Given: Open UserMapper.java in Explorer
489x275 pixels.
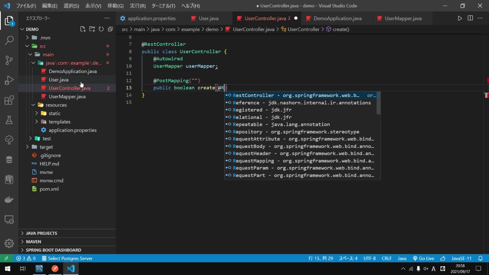Looking at the screenshot, I should pyautogui.click(x=67, y=96).
